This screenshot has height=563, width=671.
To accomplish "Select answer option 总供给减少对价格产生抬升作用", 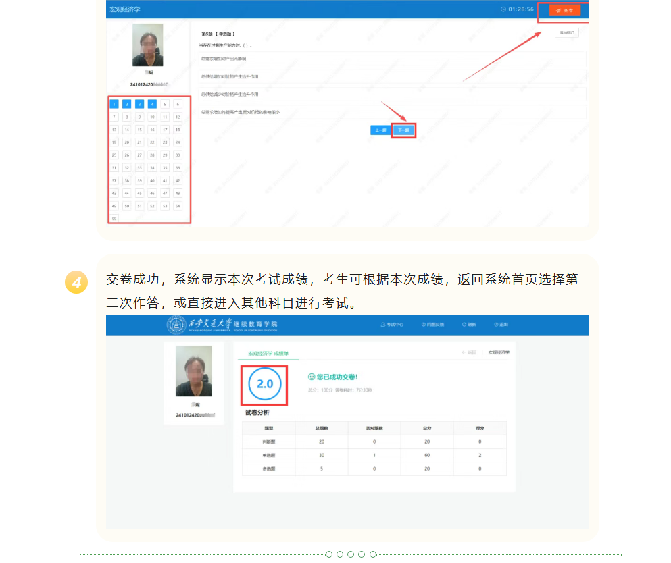I will [x=392, y=95].
